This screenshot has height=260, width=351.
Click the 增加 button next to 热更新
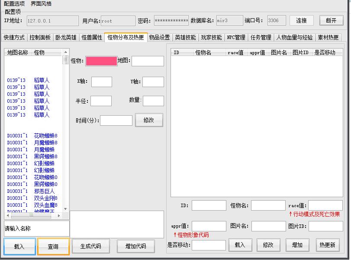pyautogui.click(x=297, y=245)
